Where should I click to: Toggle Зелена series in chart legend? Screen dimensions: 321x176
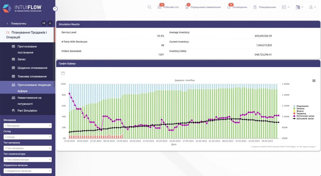tap(300, 108)
